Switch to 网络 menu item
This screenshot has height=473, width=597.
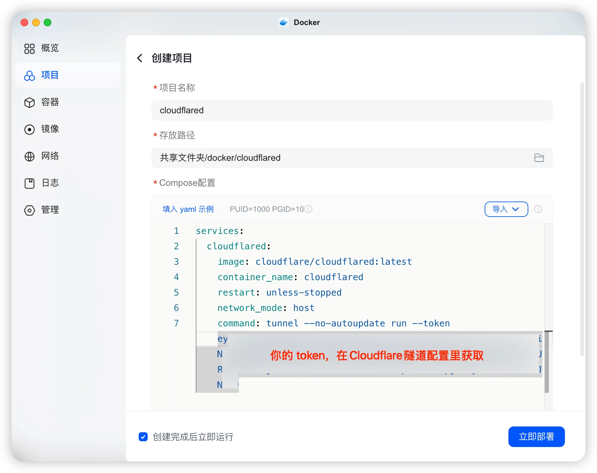(x=68, y=156)
